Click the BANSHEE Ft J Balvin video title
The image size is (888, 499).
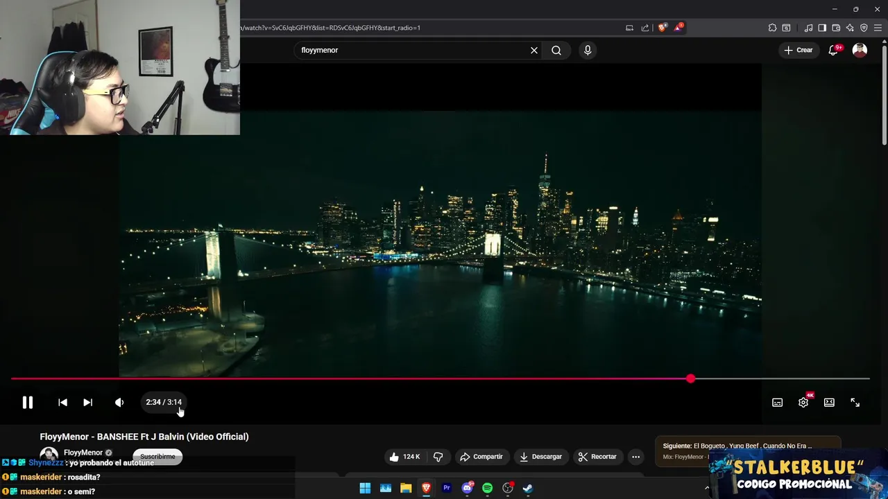coord(144,437)
